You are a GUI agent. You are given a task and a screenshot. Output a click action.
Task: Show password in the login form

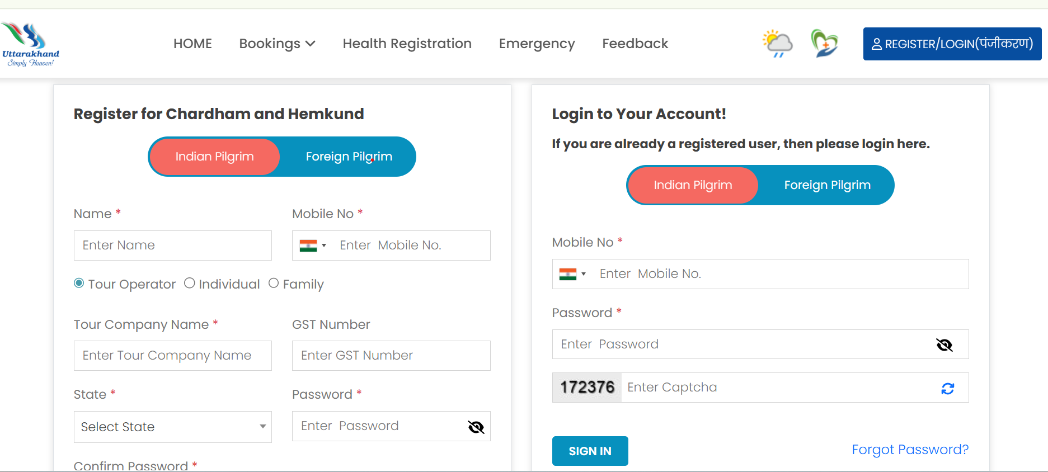coord(944,345)
